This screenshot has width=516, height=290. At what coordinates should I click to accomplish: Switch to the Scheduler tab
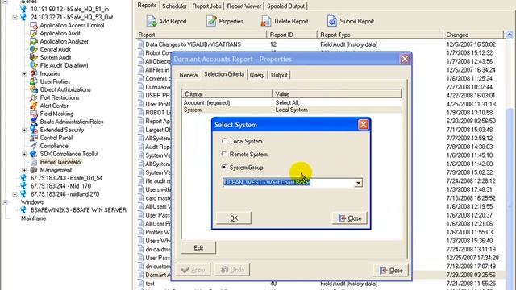pyautogui.click(x=174, y=6)
